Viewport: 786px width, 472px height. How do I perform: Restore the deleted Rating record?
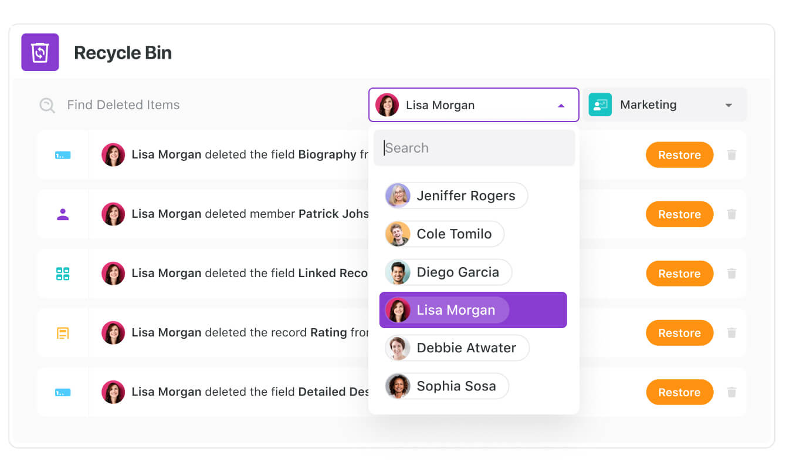coord(679,333)
